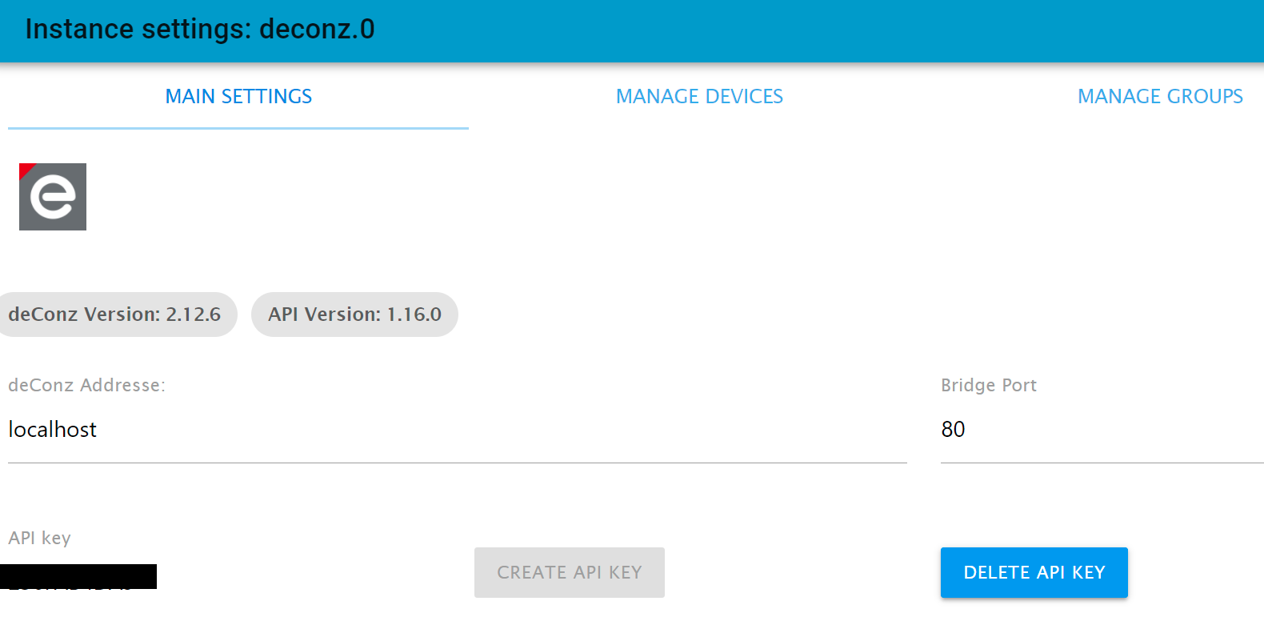The image size is (1264, 633).
Task: Click the underline indicator below Main Settings
Action: [238, 128]
